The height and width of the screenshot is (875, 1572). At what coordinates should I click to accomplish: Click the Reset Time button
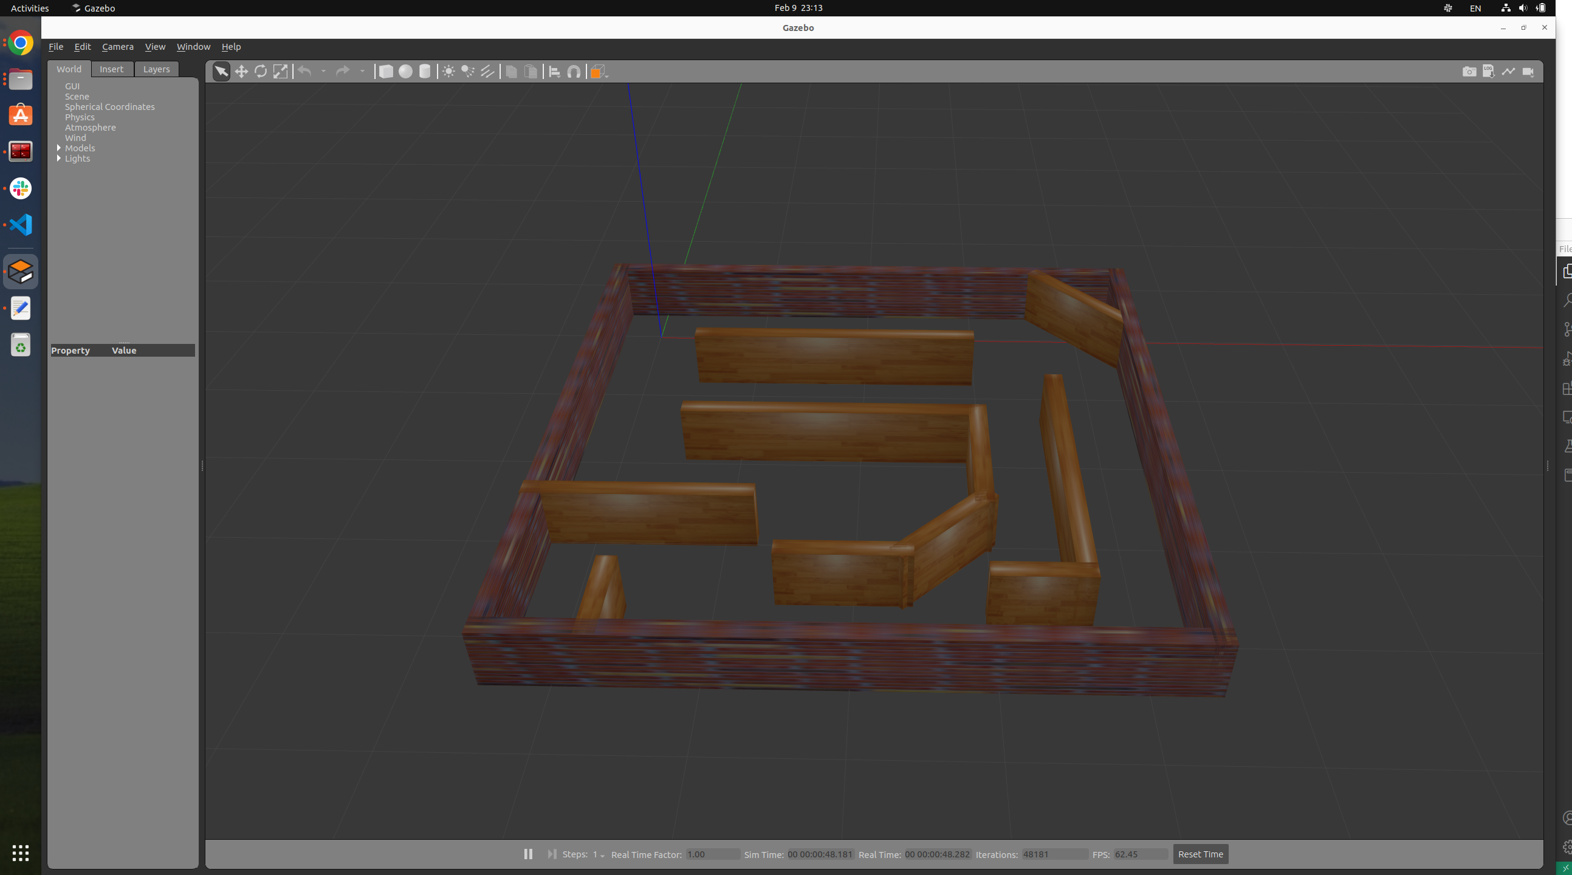pos(1200,854)
